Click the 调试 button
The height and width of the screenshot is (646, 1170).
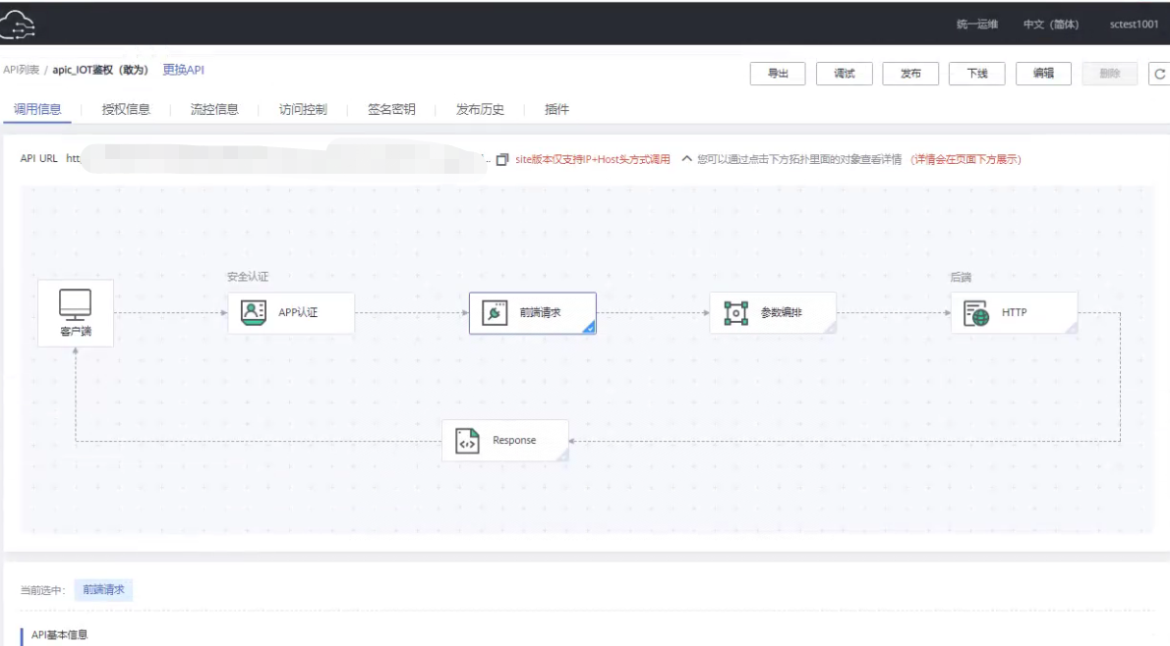click(x=844, y=74)
